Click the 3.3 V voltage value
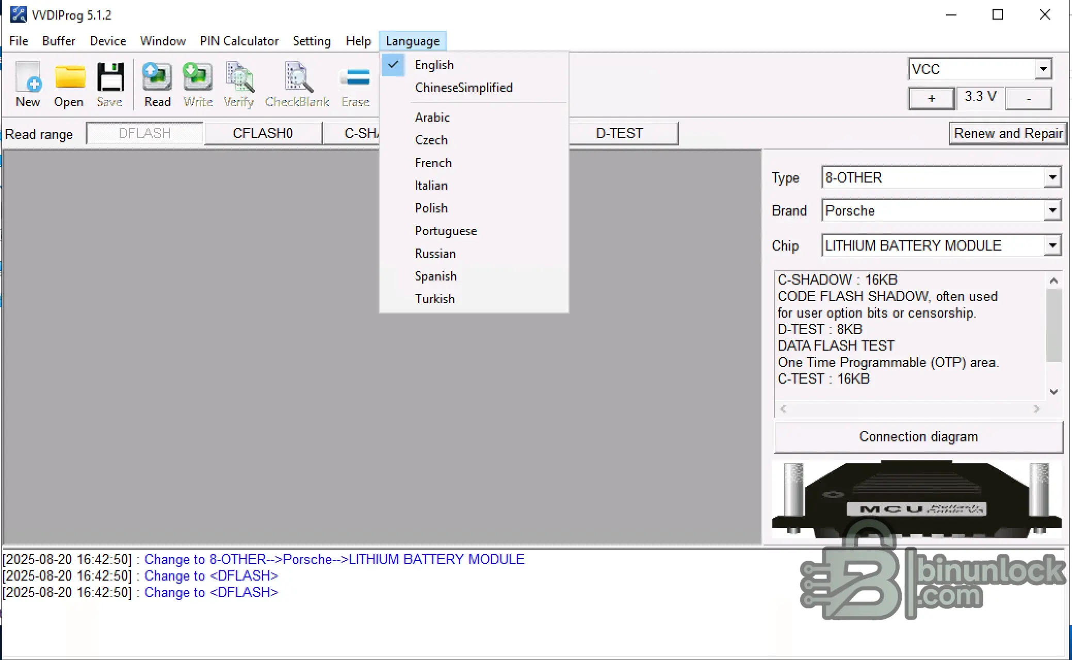Viewport: 1072px width, 660px height. click(980, 96)
